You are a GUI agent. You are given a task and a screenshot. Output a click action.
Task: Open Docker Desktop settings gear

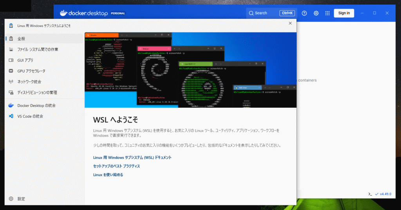[x=316, y=13]
